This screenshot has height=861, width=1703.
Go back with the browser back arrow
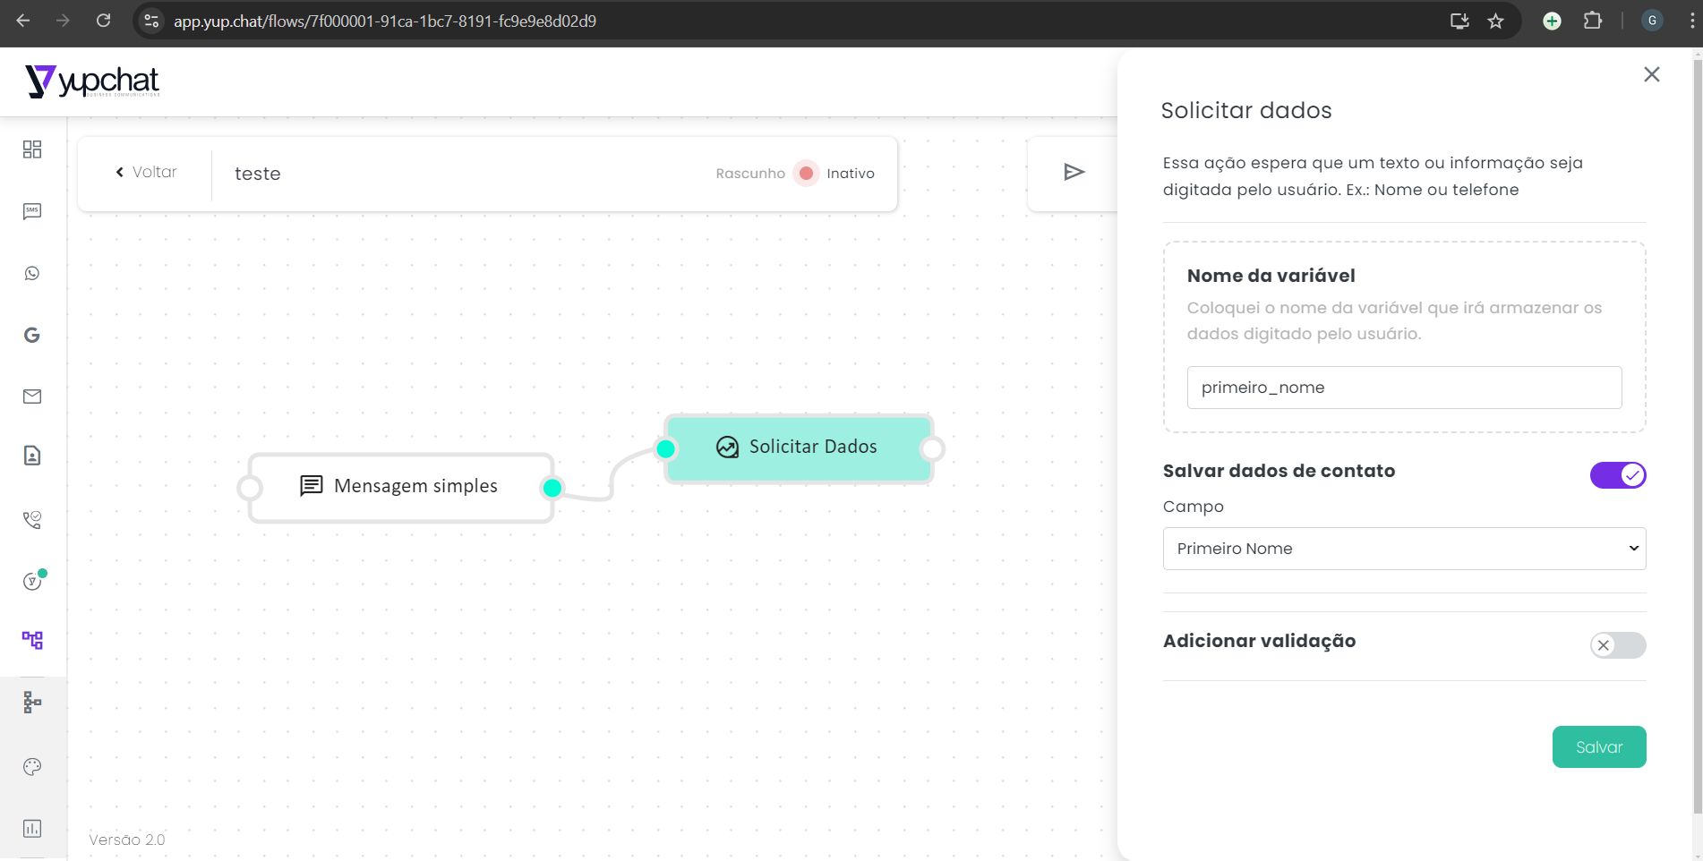click(x=23, y=21)
